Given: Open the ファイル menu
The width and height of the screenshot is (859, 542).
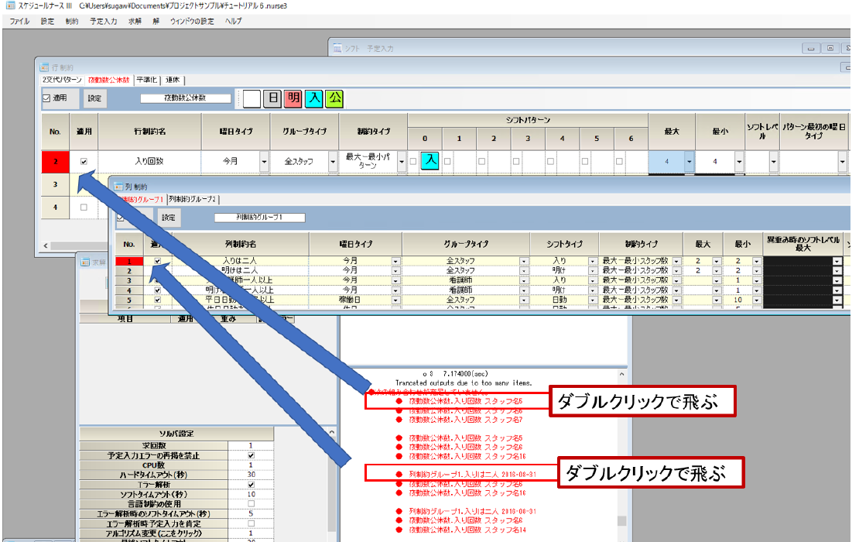Looking at the screenshot, I should coord(19,22).
